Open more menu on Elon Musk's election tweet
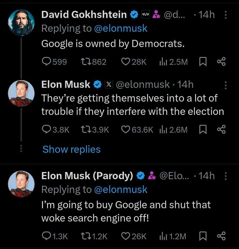The height and width of the screenshot is (249, 239). (x=225, y=85)
